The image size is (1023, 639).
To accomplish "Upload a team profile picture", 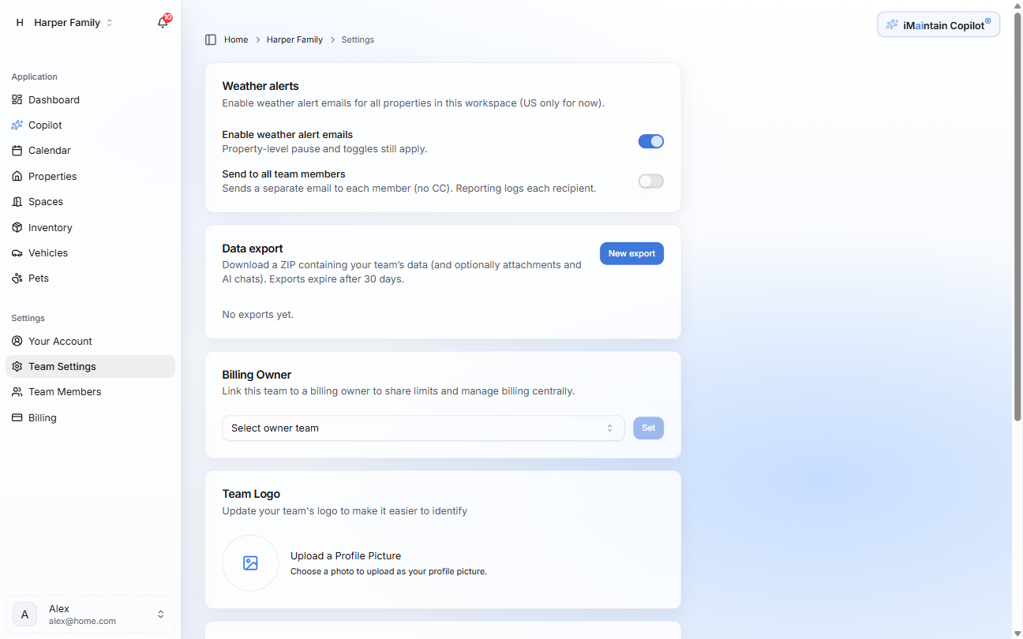I will (250, 563).
